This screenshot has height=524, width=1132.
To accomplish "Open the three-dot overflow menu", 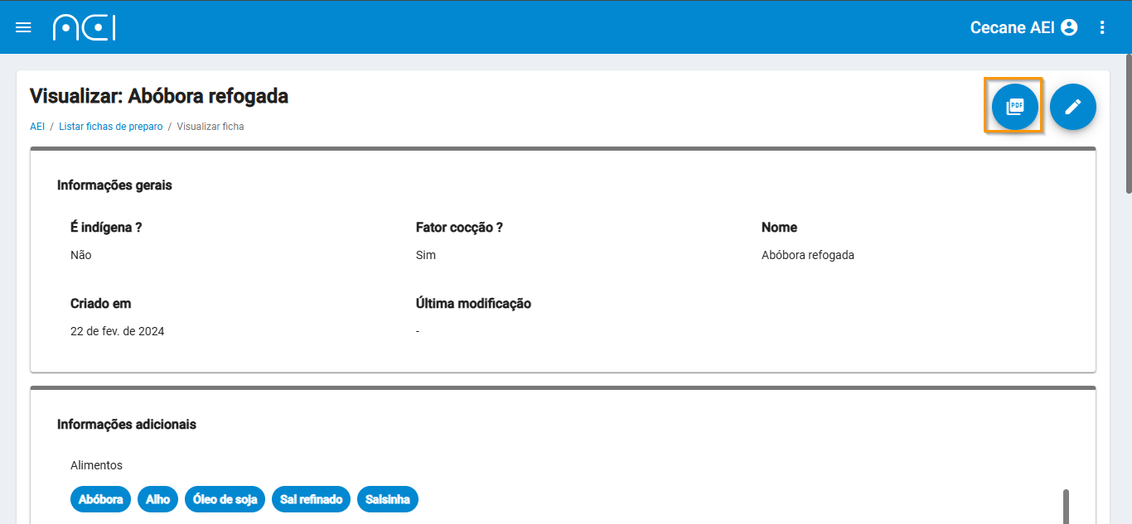I will [1102, 26].
